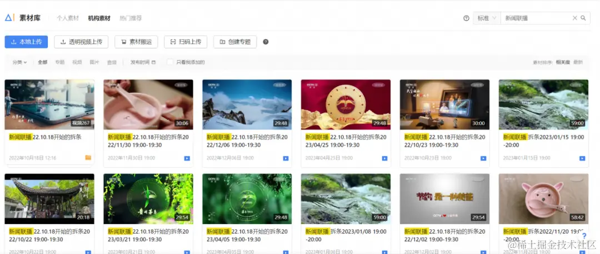The width and height of the screenshot is (600, 254).
Task: Click title ending 2022/10/23 19:00-19:30
Action: pyautogui.click(x=444, y=141)
